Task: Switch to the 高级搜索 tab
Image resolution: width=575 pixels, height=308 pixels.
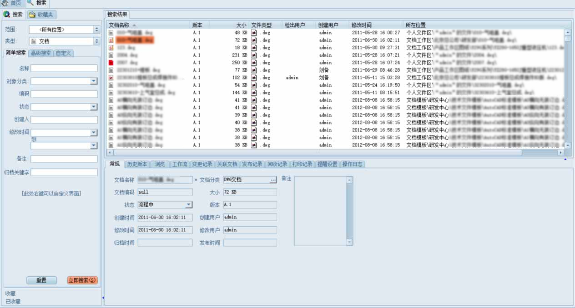Action: (40, 53)
